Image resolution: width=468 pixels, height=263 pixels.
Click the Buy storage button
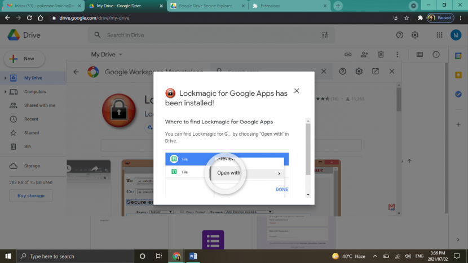pyautogui.click(x=31, y=195)
